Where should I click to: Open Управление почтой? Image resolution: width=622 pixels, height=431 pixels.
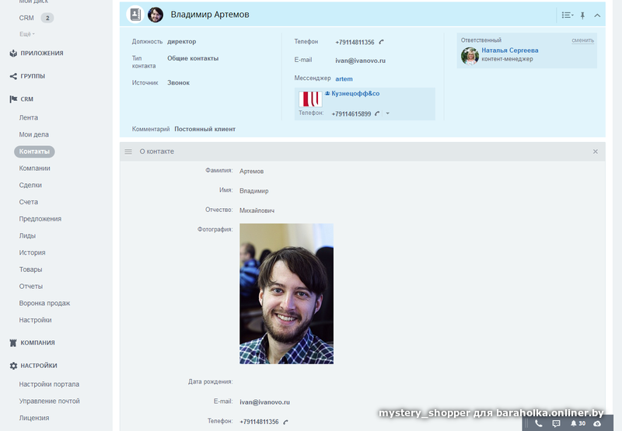(49, 401)
